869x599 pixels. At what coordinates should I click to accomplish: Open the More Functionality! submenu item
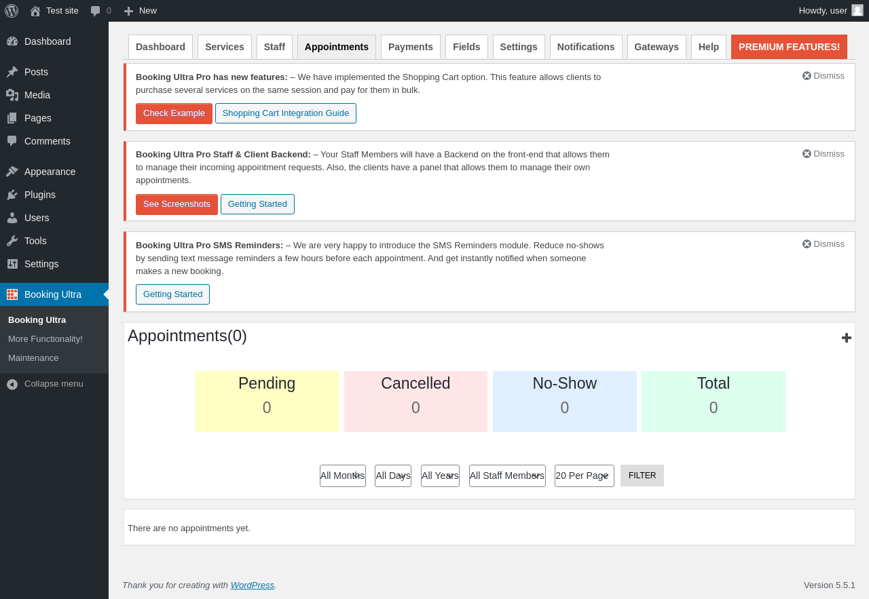coord(45,339)
